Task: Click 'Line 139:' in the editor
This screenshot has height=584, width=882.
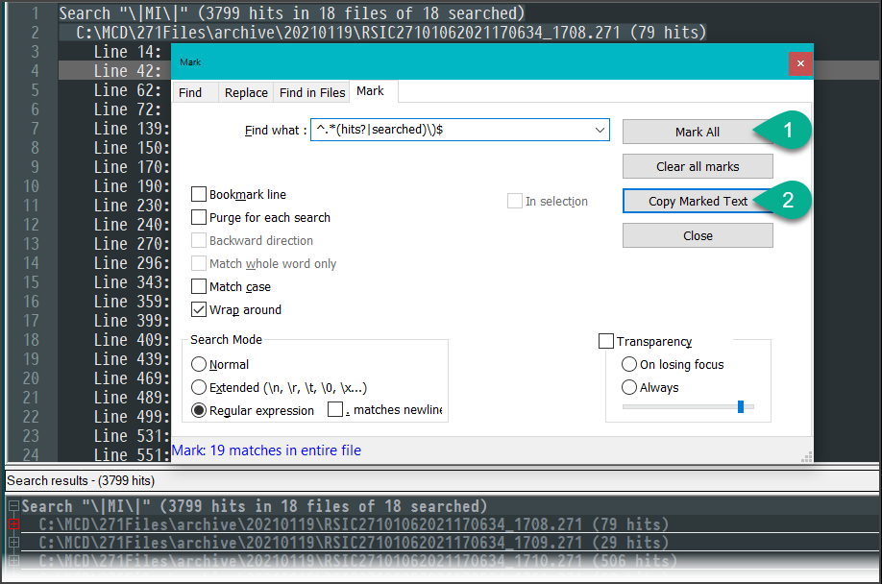Action: coord(132,129)
